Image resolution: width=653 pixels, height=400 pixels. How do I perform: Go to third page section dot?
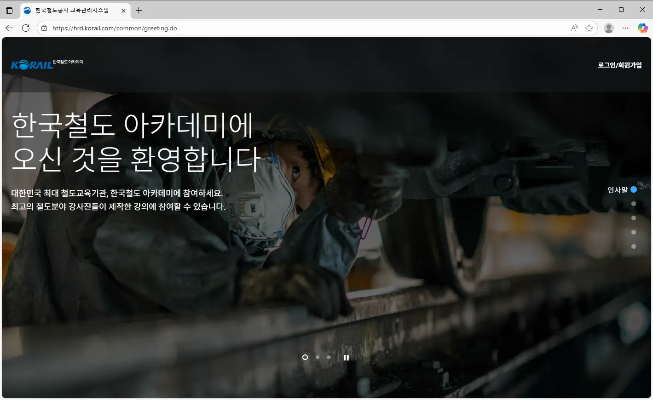click(x=634, y=218)
